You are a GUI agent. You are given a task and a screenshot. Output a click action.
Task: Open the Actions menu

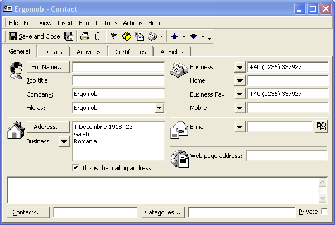pyautogui.click(x=133, y=23)
